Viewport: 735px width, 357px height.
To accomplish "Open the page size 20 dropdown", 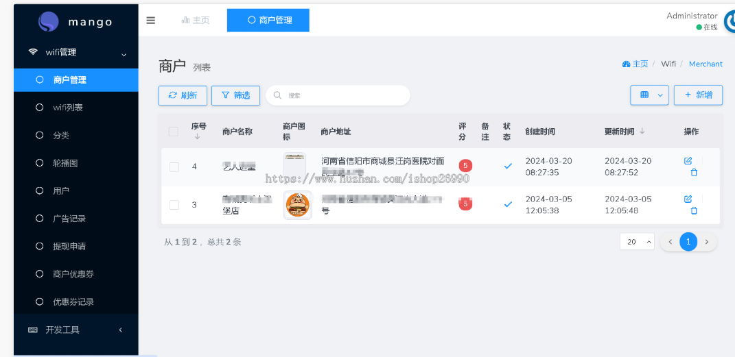I will click(x=637, y=242).
